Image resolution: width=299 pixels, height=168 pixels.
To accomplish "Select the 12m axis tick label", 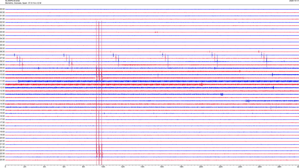I will (123, 167).
